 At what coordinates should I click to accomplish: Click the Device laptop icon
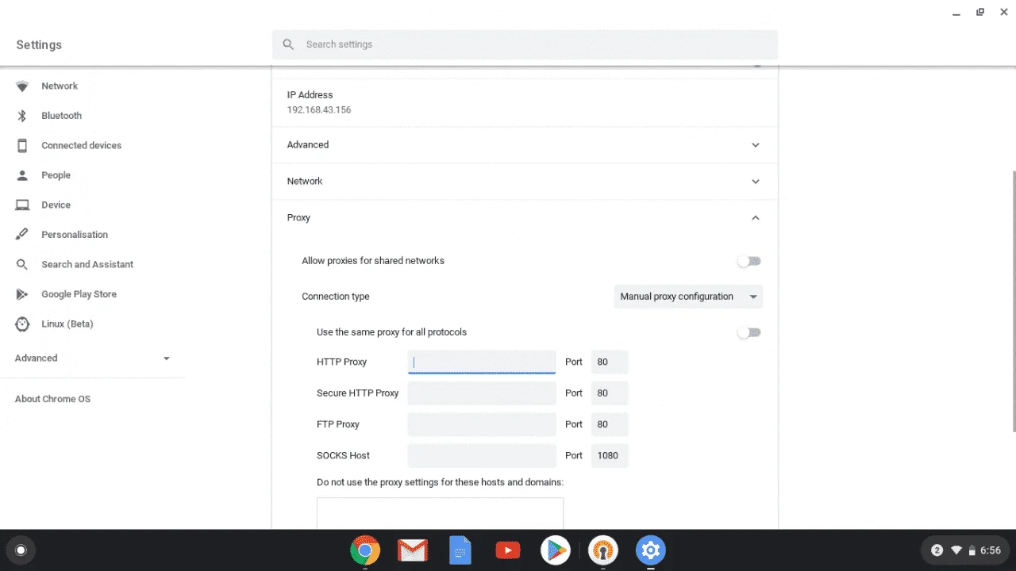23,205
